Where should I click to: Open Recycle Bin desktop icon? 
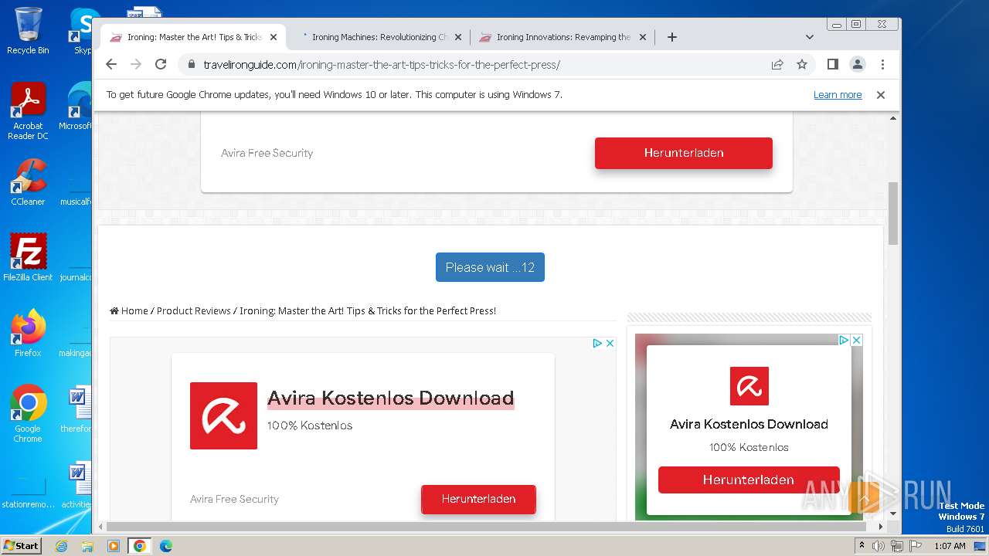[28, 31]
